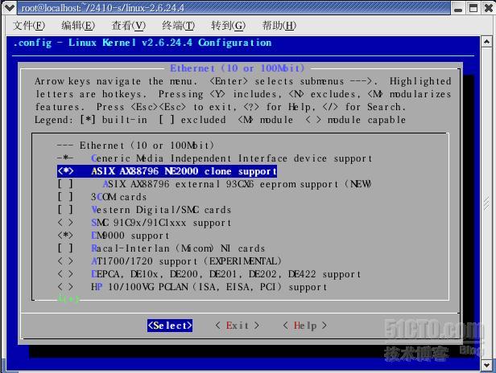Toggle ASIX AX88796 external 93CX6 eeprom checkbox
496x373 pixels.
[65, 184]
